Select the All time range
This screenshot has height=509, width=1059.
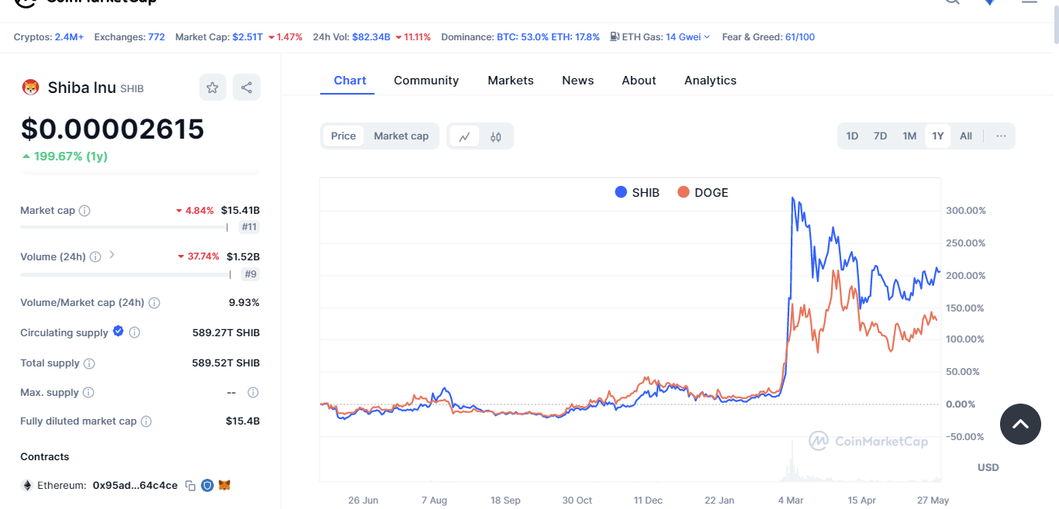point(966,136)
